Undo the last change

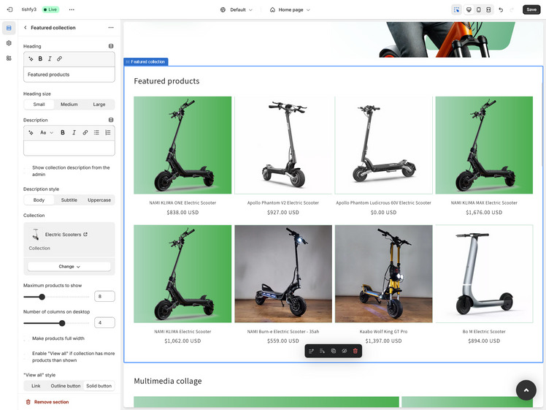(501, 10)
